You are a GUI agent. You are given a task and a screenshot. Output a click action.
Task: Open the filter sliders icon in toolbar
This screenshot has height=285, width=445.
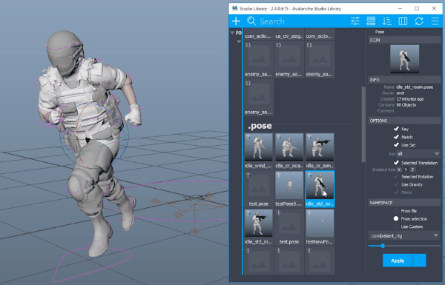tap(355, 21)
